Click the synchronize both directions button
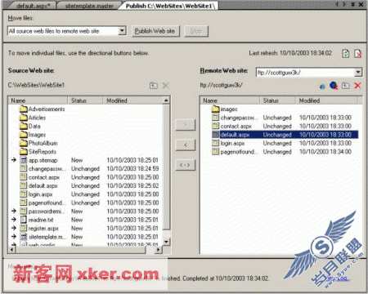The width and height of the screenshot is (368, 294). pos(186,165)
